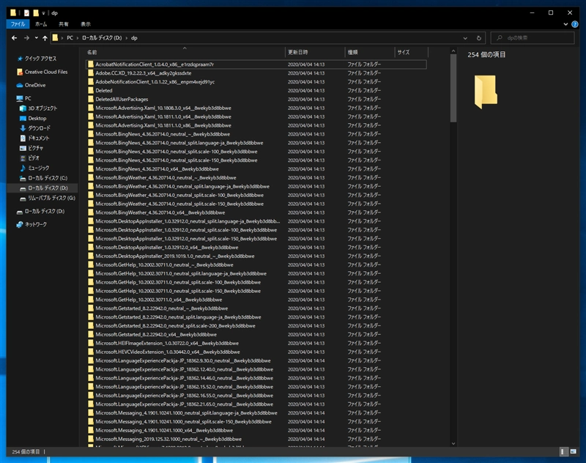Click Local Disk (D:) breadcrumb in address bar

102,38
